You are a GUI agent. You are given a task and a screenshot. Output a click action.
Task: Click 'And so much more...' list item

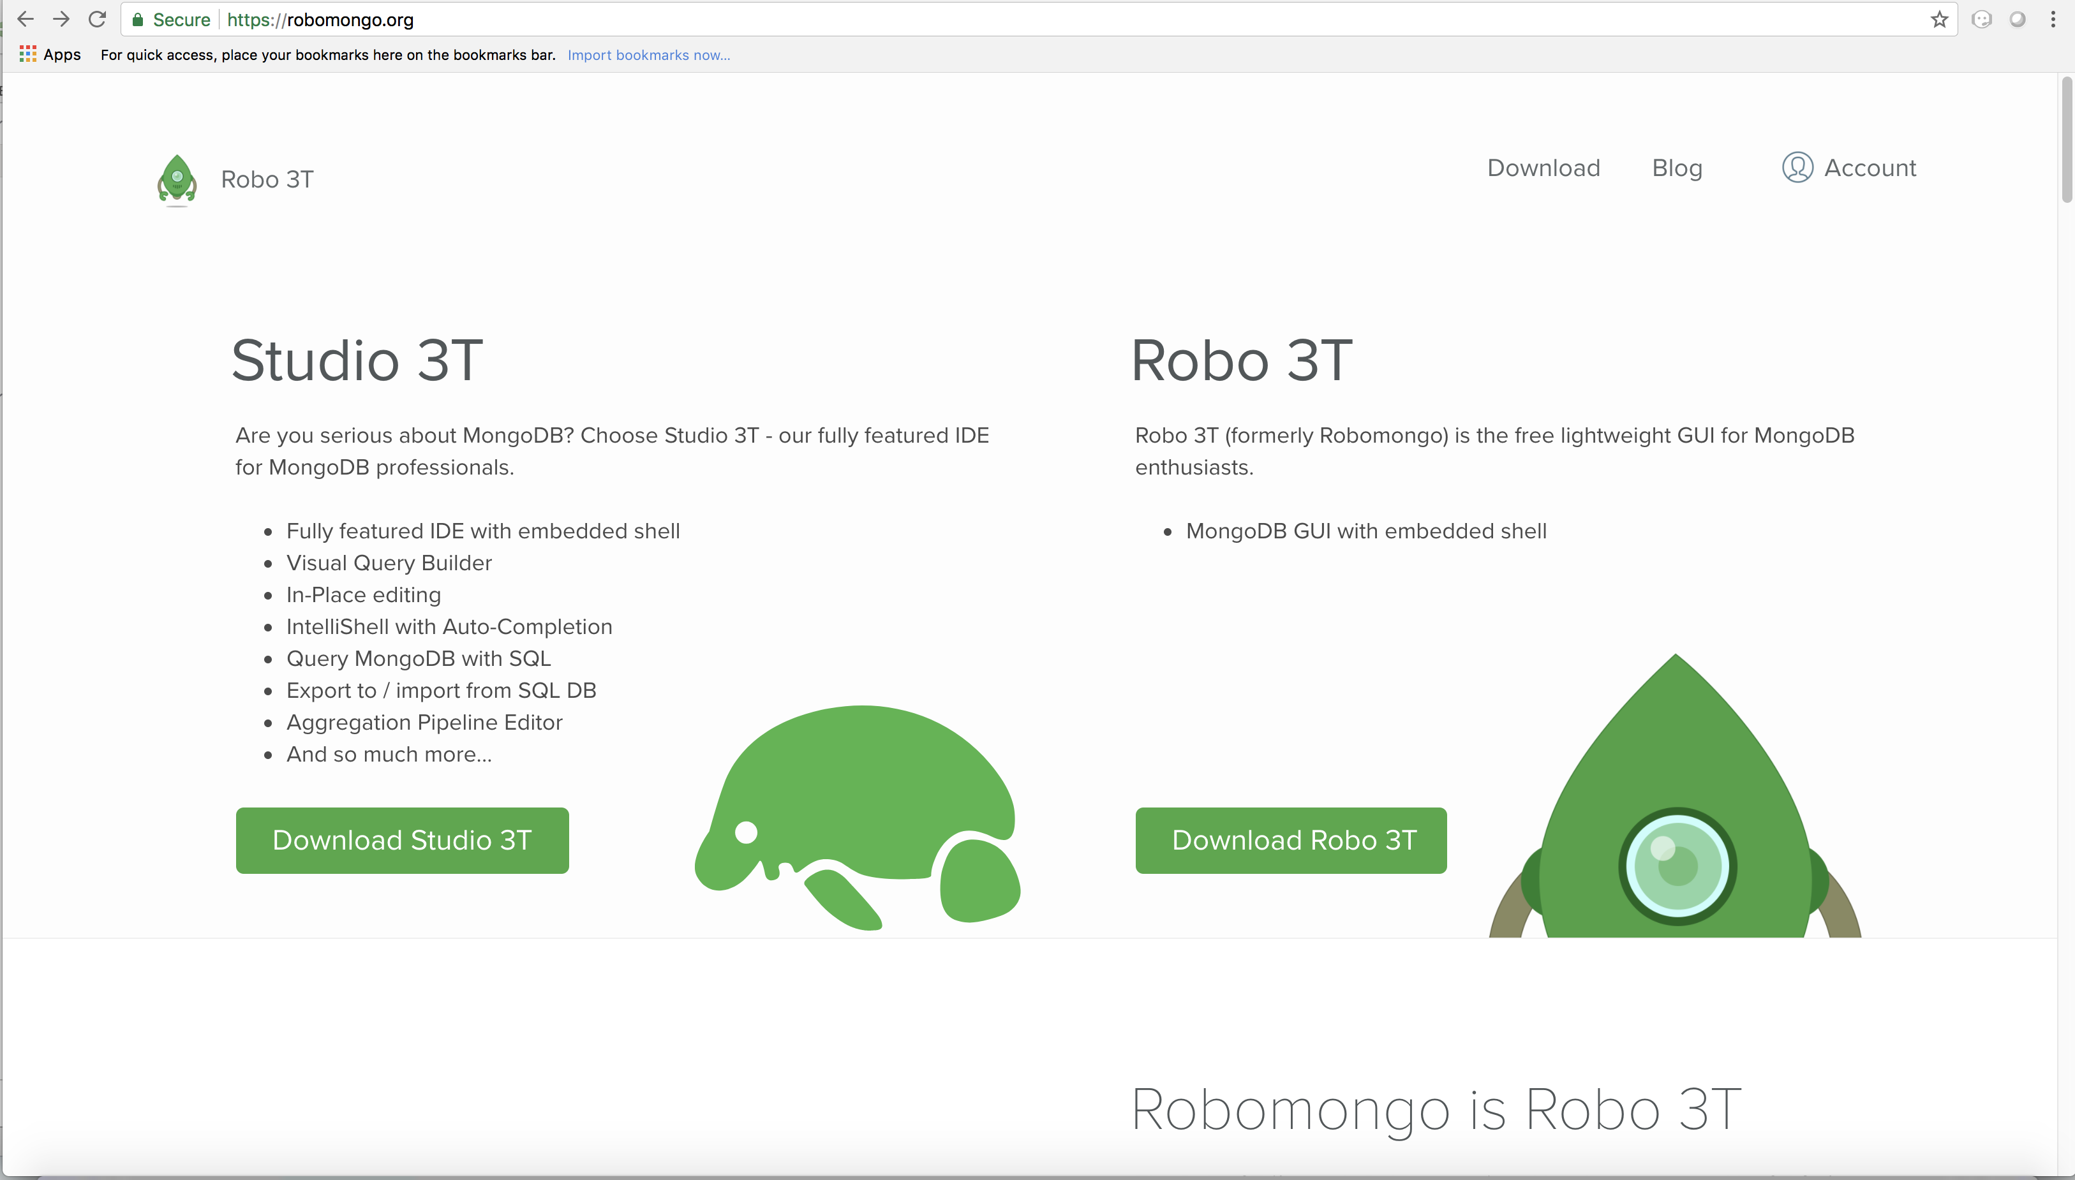click(x=389, y=755)
